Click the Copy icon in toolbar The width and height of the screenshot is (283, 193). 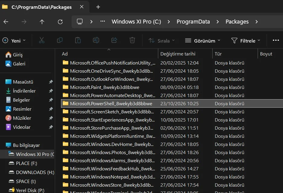tap(60, 40)
